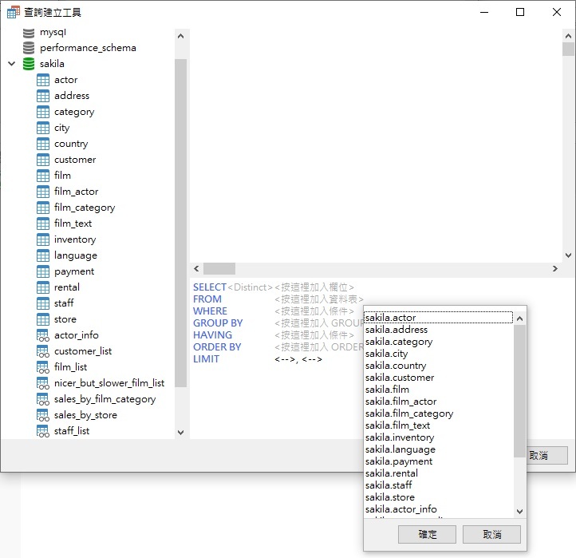Collapse the sakila database tree node

point(11,64)
